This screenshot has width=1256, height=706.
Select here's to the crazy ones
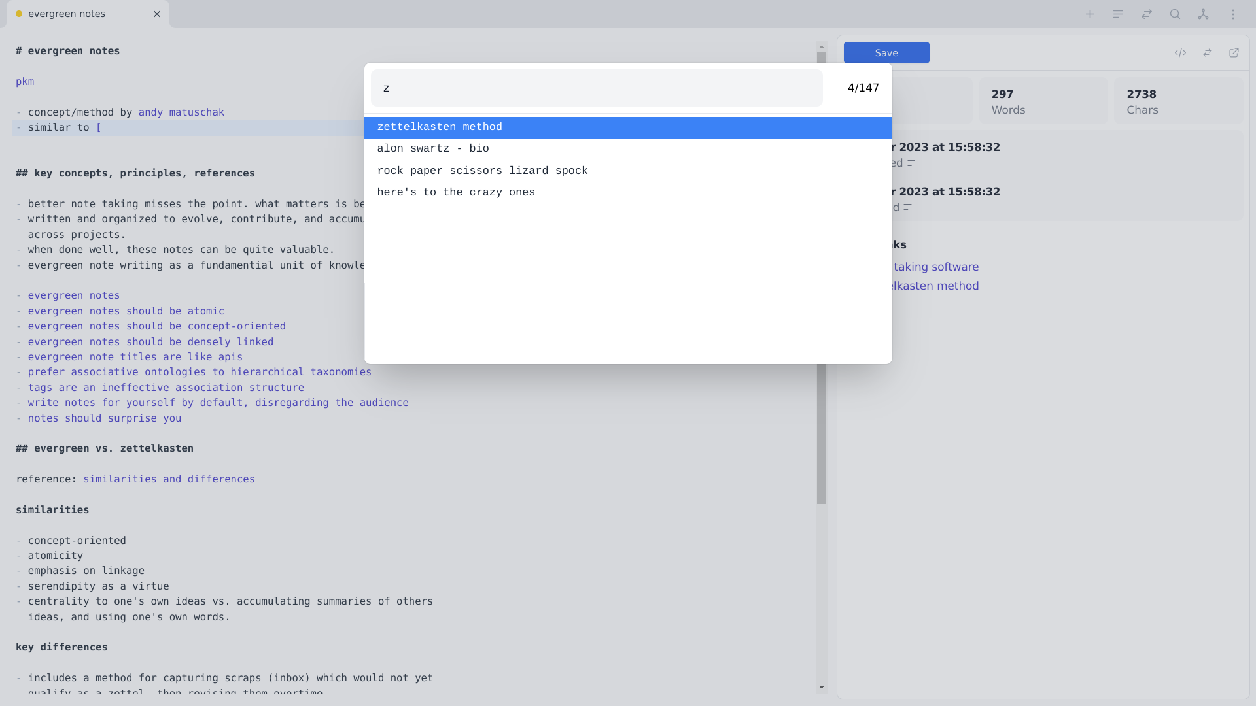[628, 192]
